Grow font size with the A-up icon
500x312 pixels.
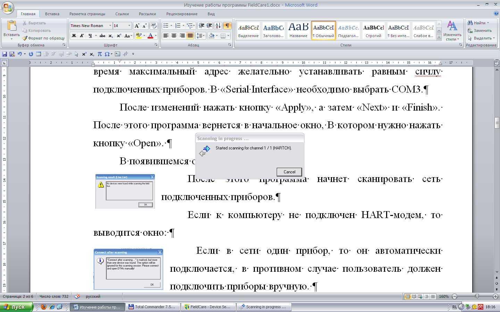[x=137, y=26]
